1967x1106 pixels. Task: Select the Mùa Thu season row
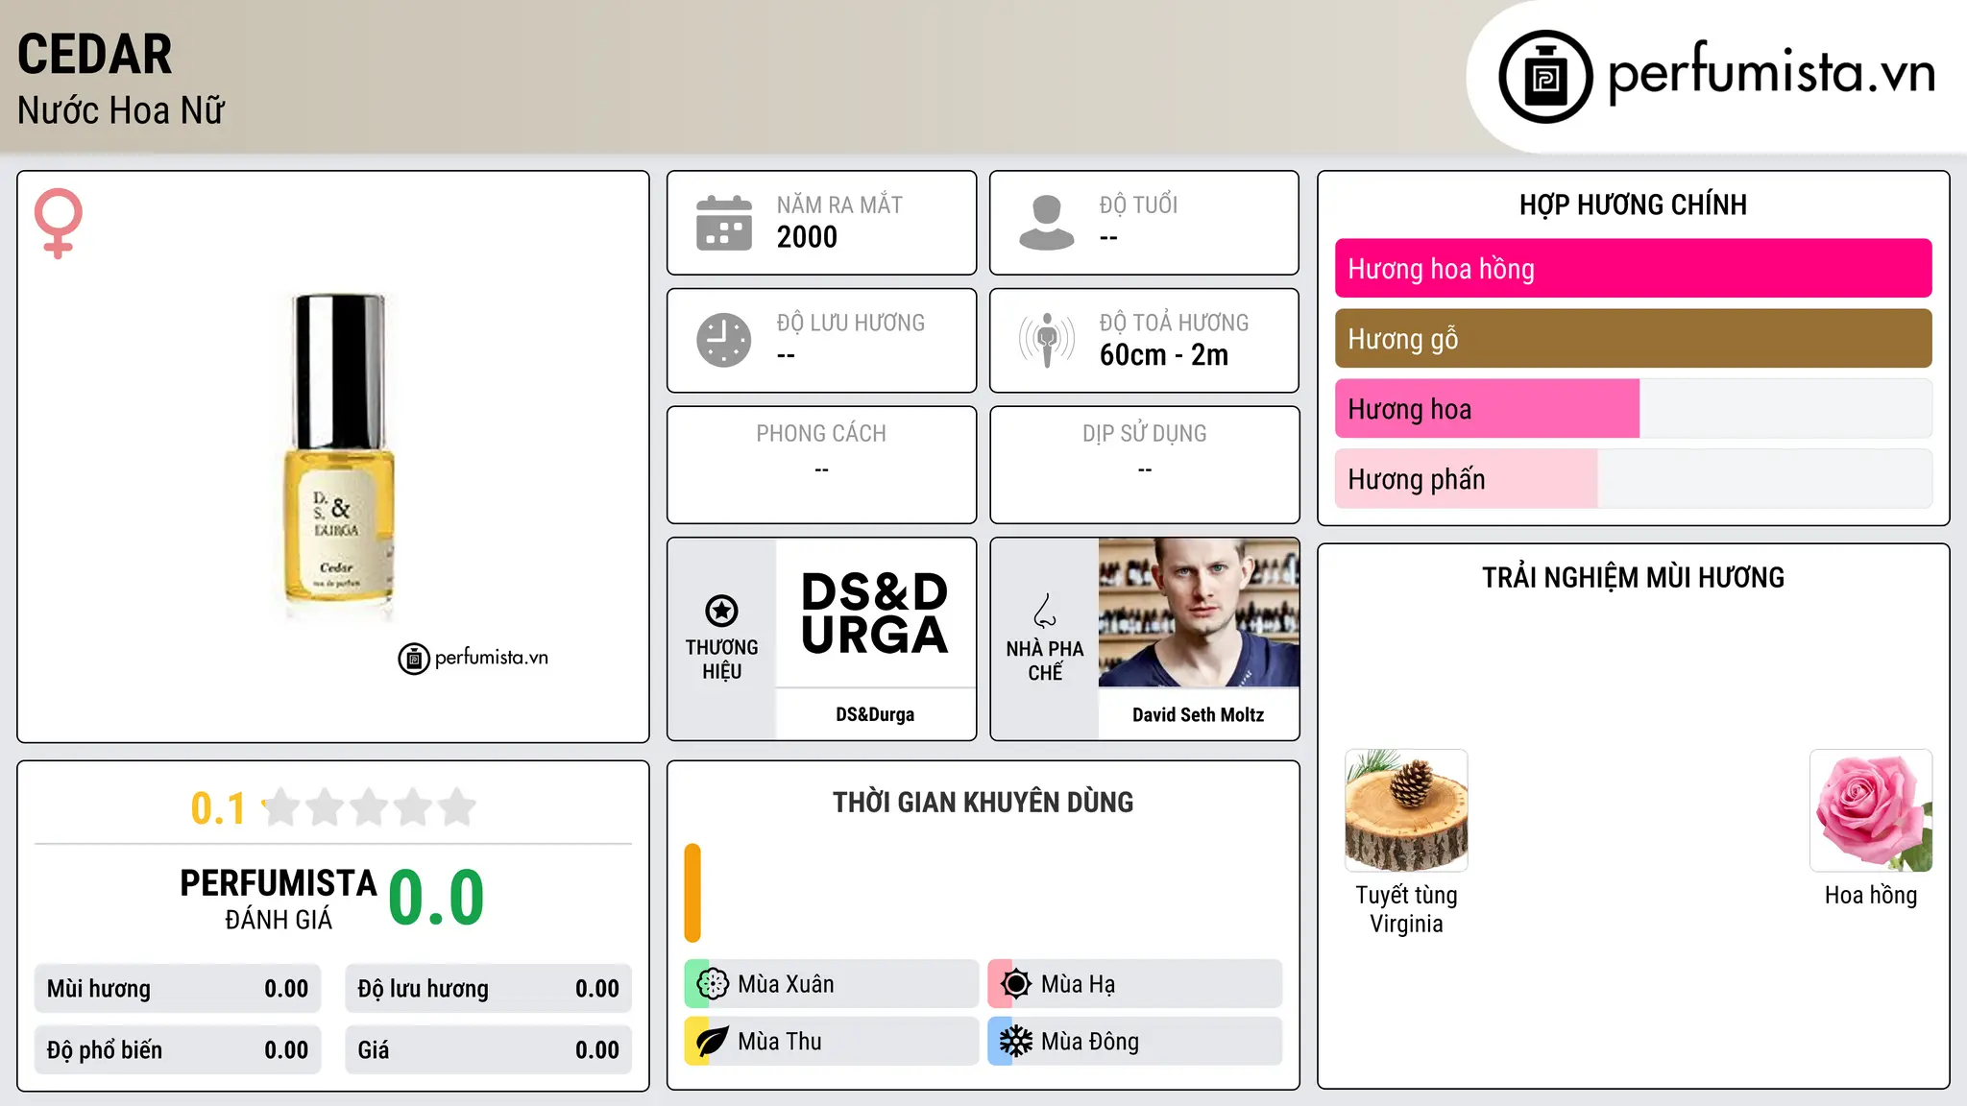[832, 1042]
